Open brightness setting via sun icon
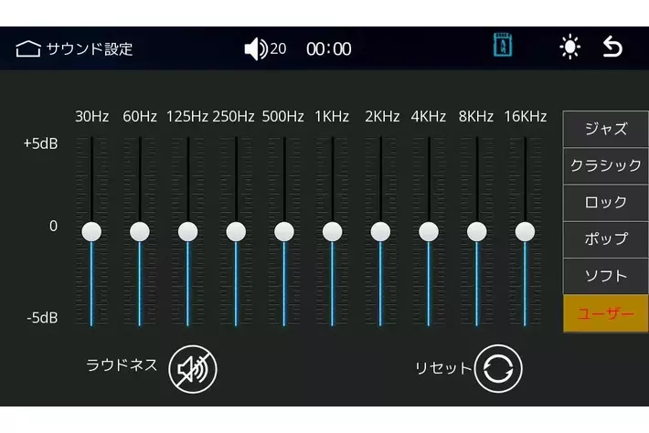The height and width of the screenshot is (433, 649). pyautogui.click(x=570, y=48)
